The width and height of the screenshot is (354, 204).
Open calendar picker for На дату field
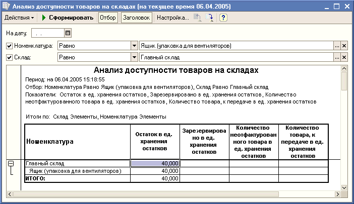(x=68, y=33)
